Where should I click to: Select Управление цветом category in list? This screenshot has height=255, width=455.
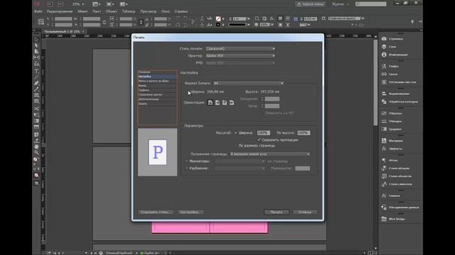(x=157, y=94)
